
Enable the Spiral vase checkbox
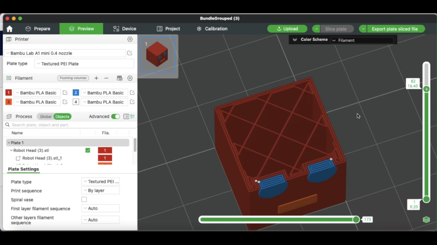tap(84, 200)
